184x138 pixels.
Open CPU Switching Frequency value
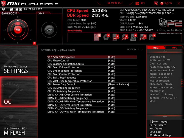coord(111,77)
